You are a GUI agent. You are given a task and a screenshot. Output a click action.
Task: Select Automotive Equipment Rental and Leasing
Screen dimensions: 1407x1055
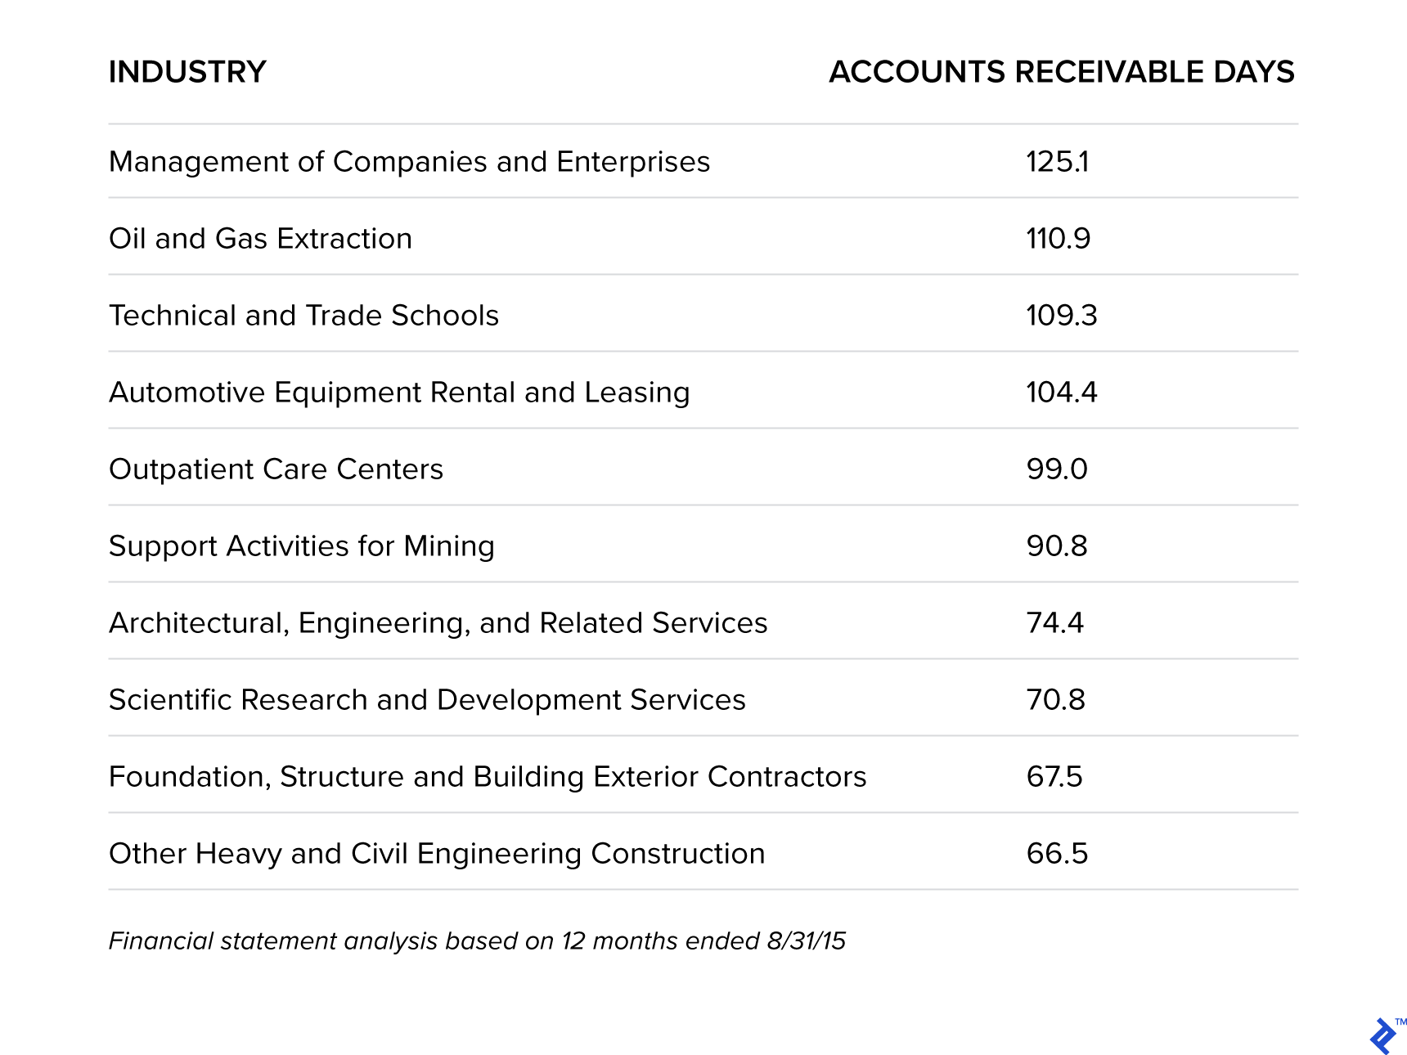click(x=399, y=393)
